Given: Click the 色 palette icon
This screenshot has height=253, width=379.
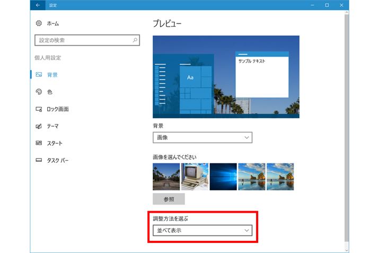Looking at the screenshot, I should pyautogui.click(x=39, y=92).
